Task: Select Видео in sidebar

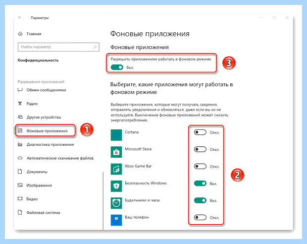Action: [x=32, y=199]
